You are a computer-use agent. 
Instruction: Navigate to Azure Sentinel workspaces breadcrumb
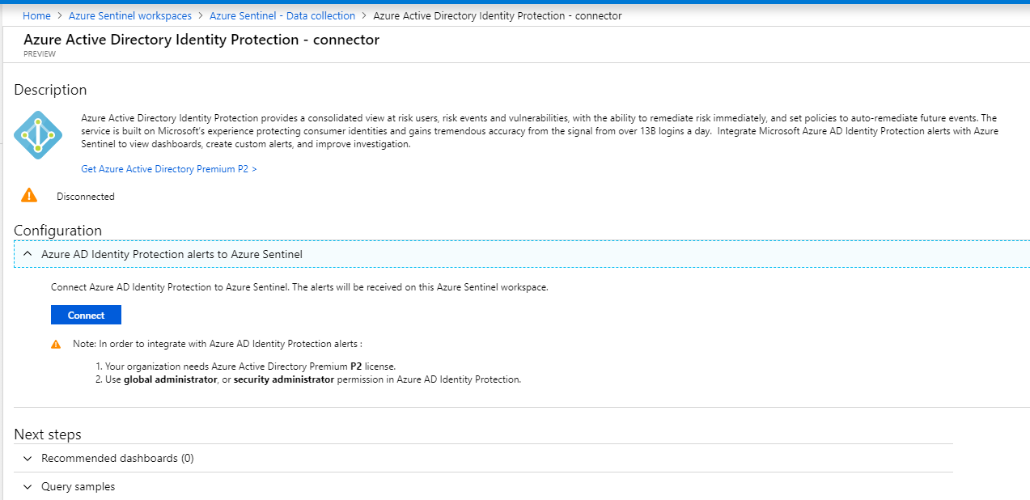(130, 16)
